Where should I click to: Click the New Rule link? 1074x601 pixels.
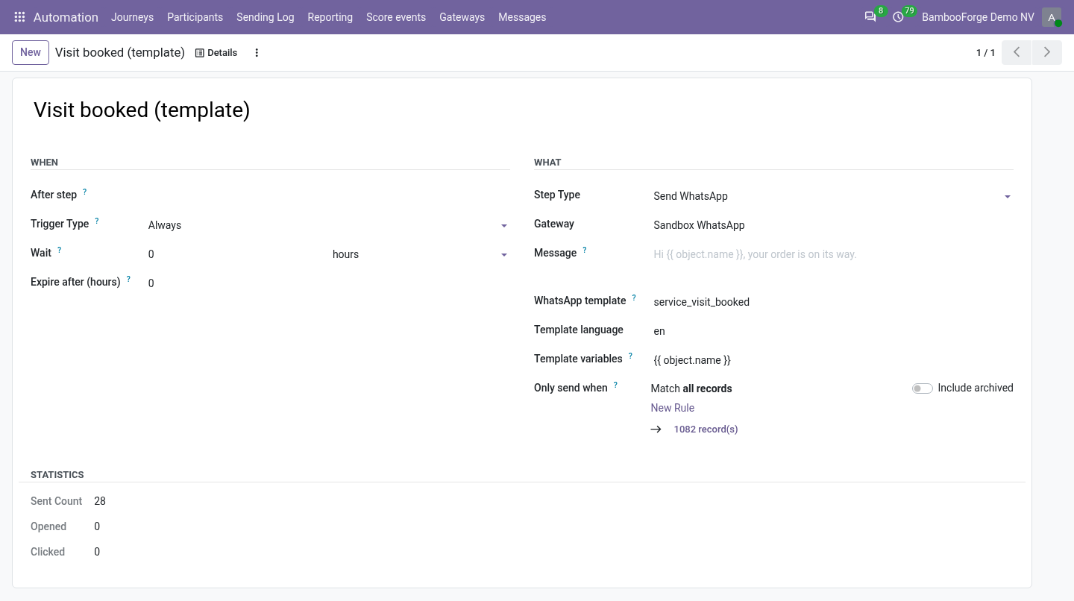[x=673, y=408]
